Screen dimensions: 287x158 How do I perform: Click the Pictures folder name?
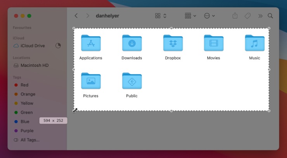[x=91, y=96]
